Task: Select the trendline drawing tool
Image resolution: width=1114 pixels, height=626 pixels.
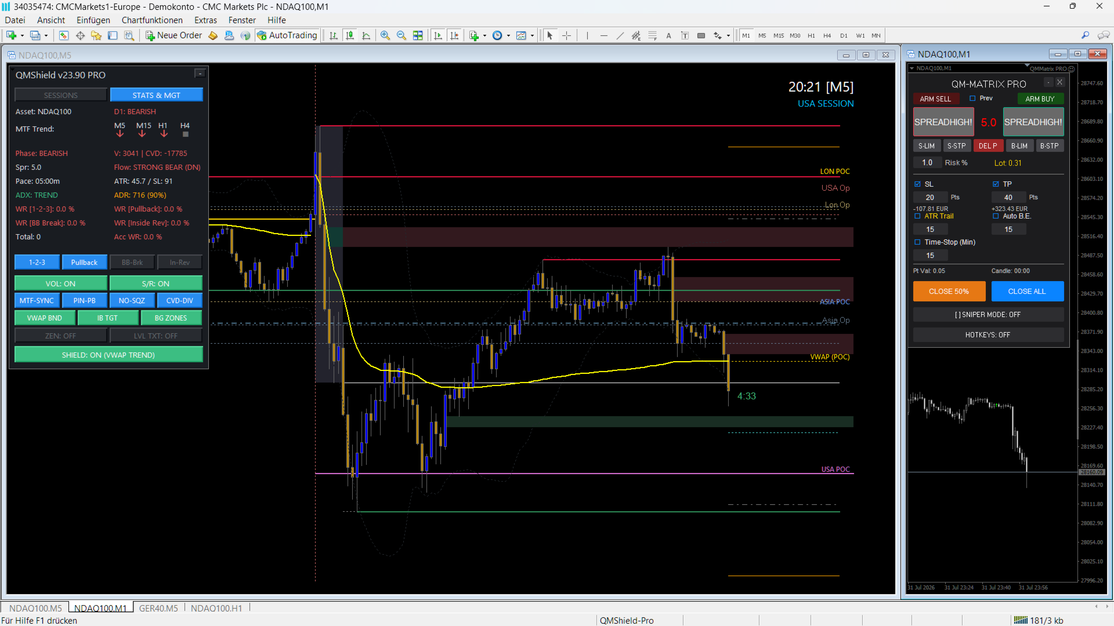Action: [620, 36]
